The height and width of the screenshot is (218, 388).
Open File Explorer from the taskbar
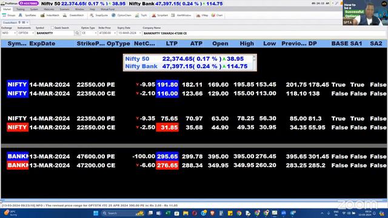point(186,213)
